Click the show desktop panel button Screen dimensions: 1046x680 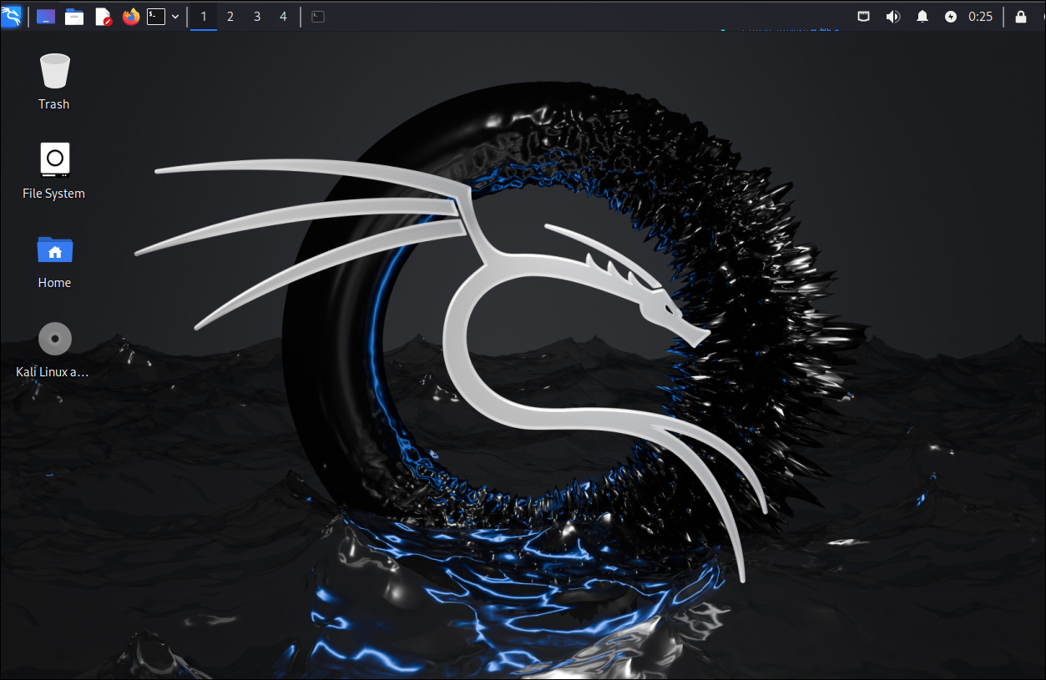click(317, 16)
